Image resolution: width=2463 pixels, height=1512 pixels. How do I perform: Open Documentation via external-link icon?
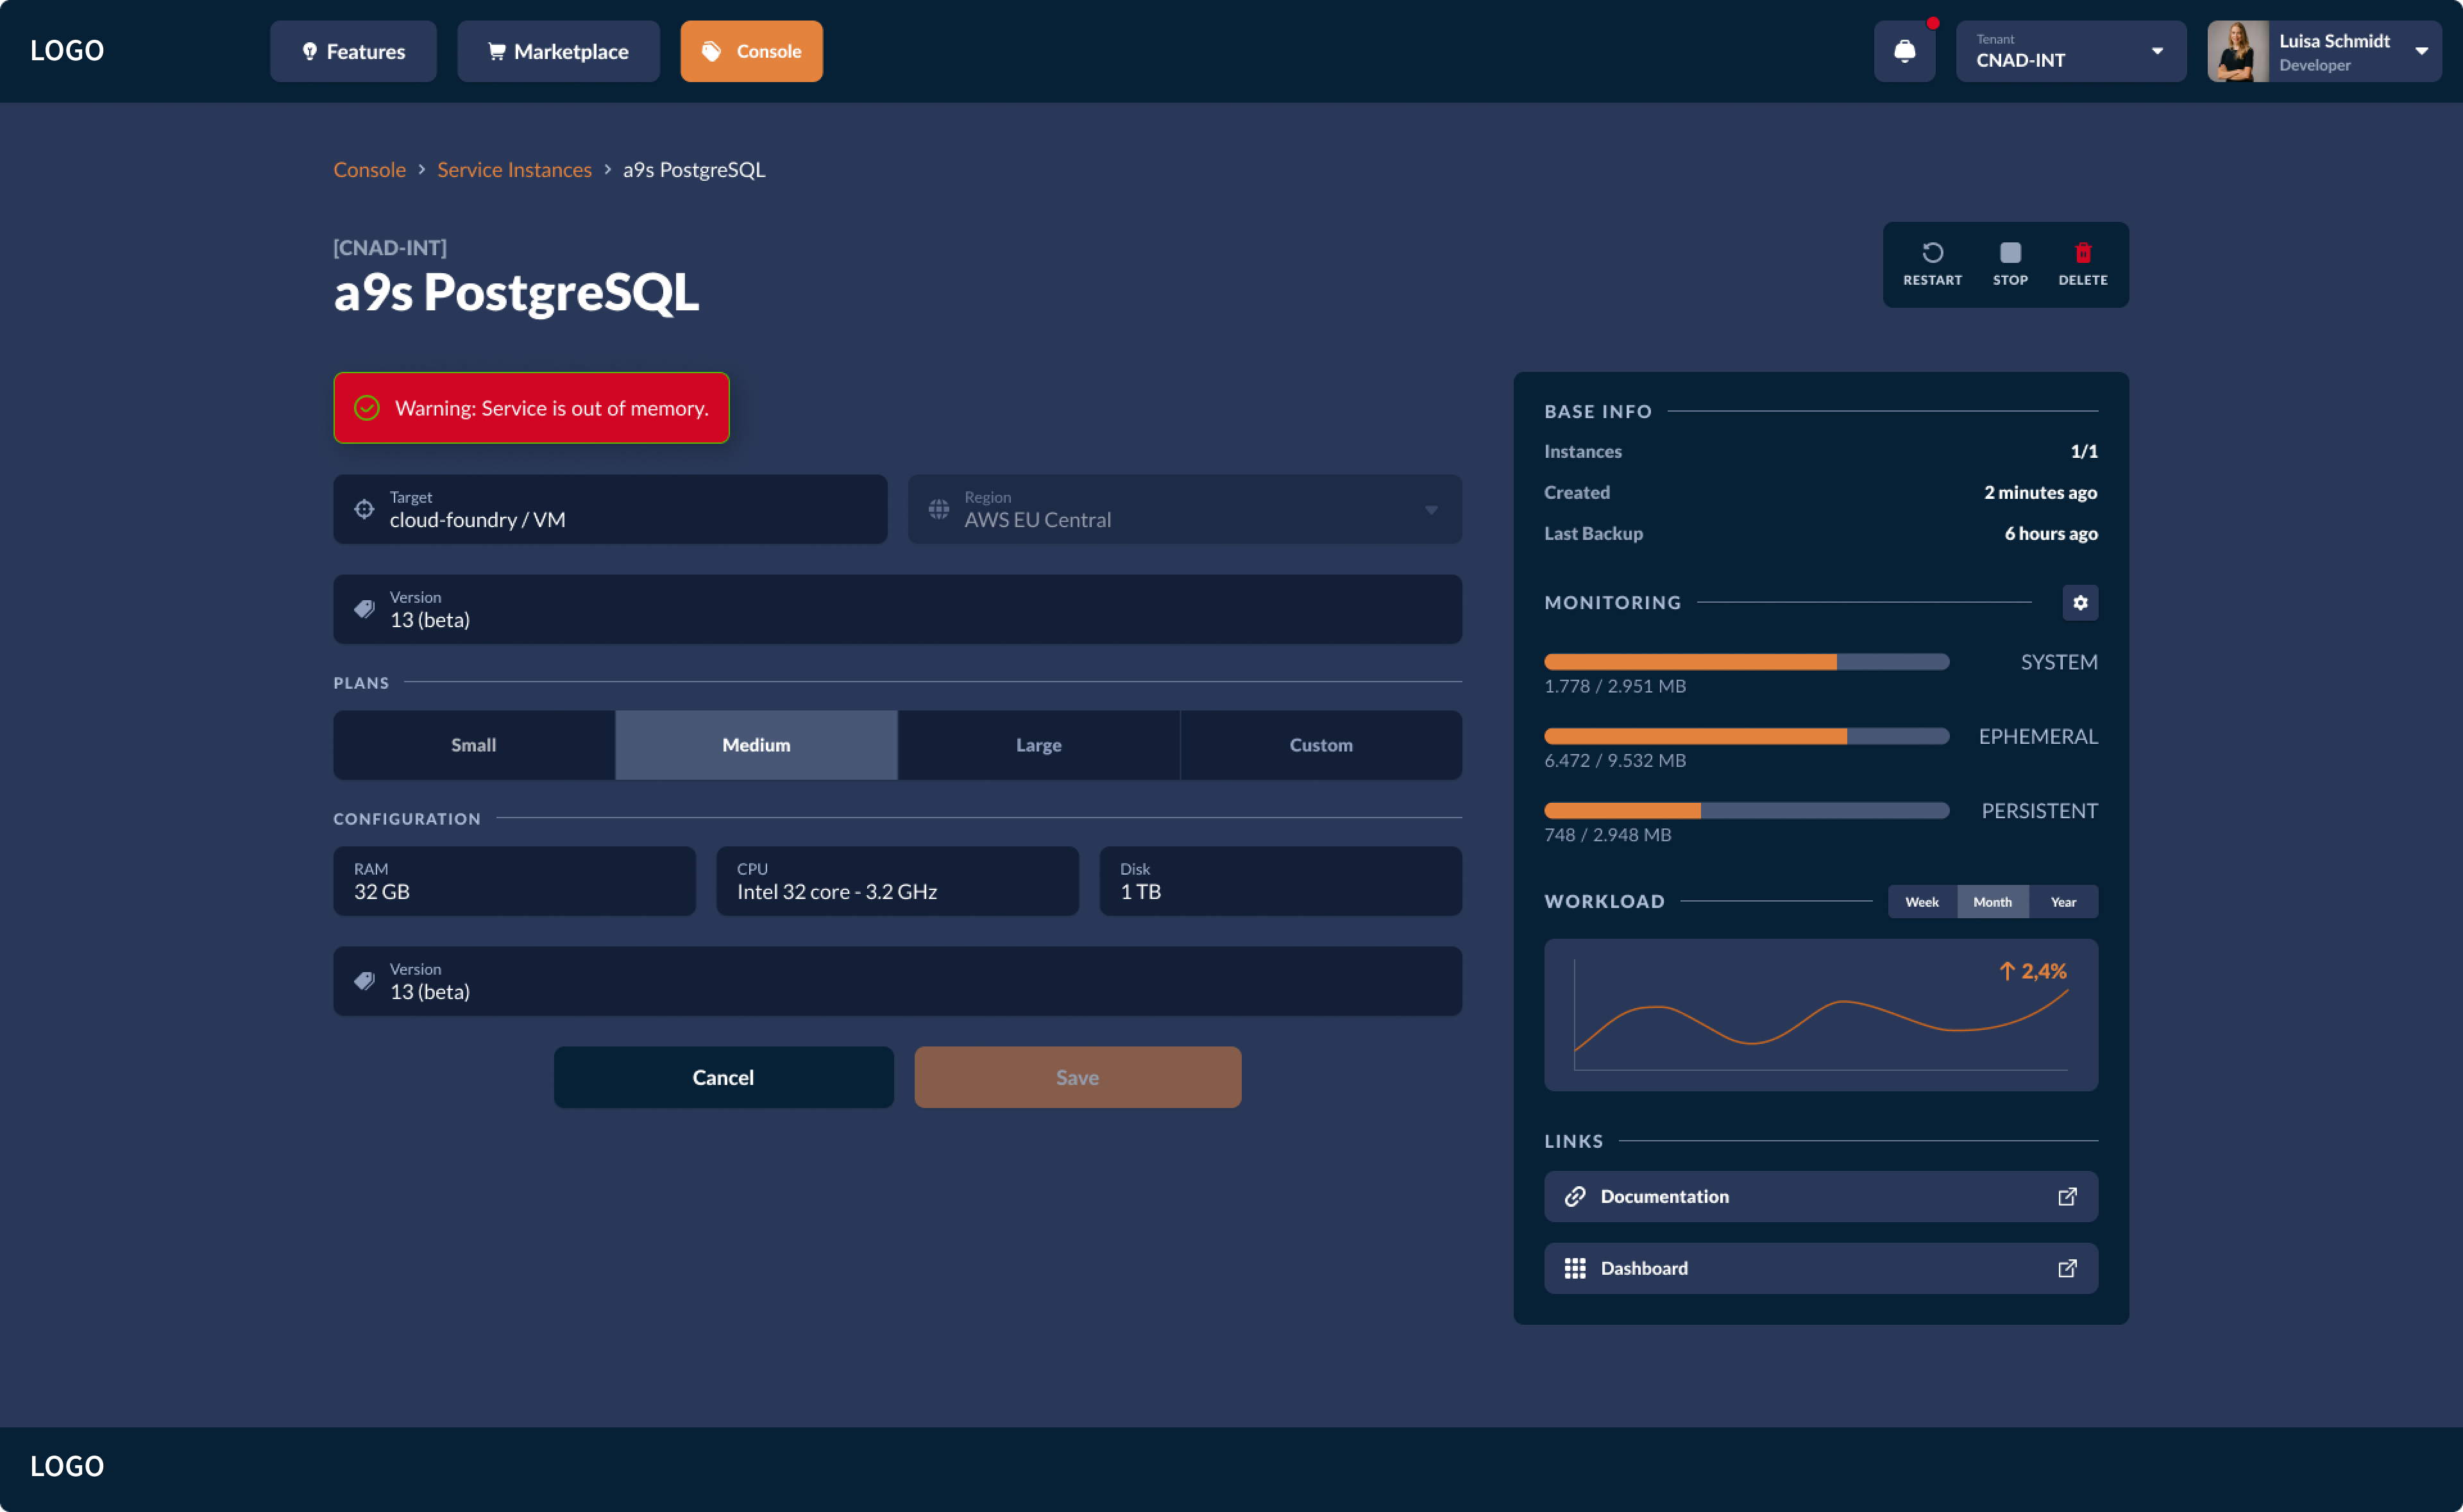(2067, 1197)
